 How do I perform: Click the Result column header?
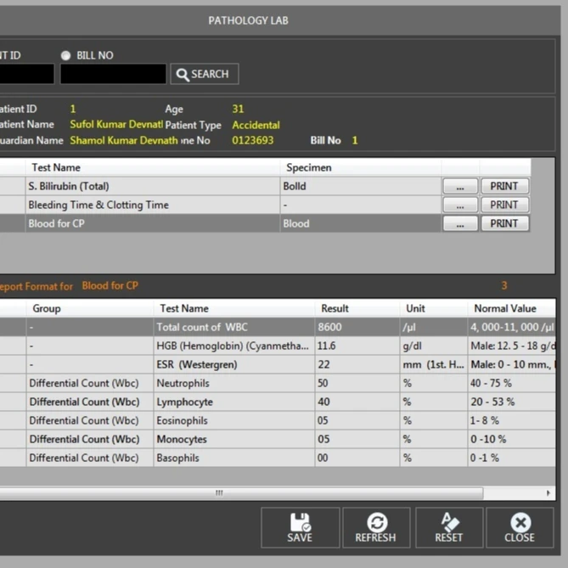point(357,308)
